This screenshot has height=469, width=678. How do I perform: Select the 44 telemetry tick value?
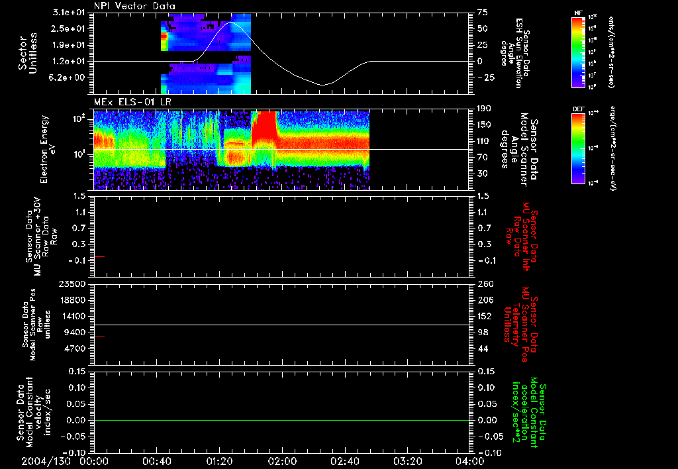click(x=483, y=348)
